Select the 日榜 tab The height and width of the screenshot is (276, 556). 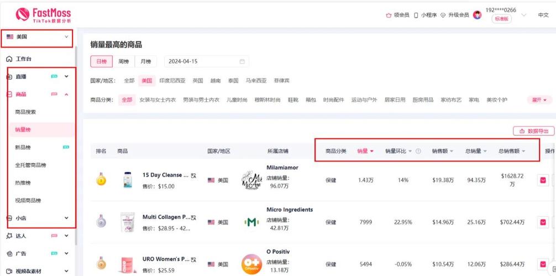[101, 61]
